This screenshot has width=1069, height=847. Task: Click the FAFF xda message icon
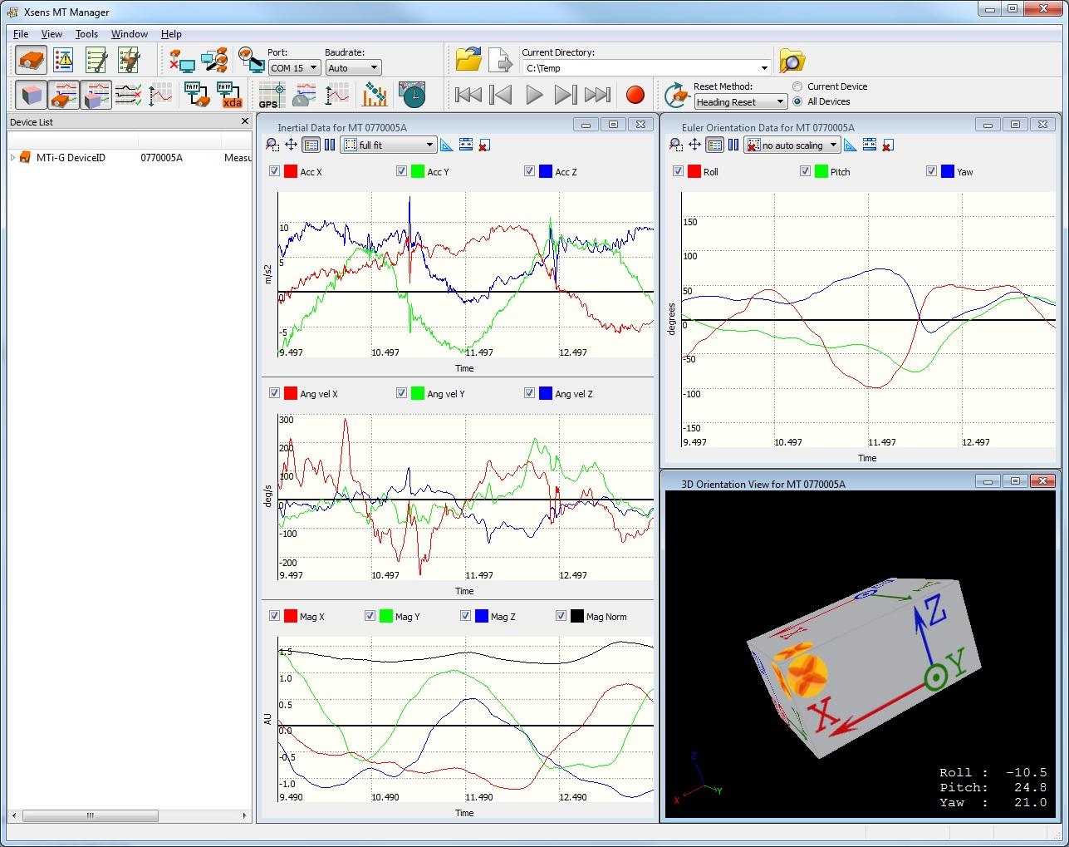pos(229,96)
